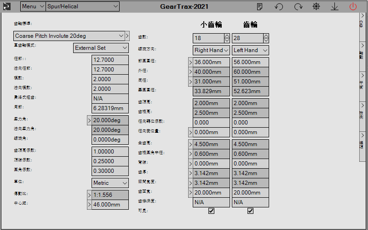The image size is (368, 230).
Task: Click the arrow beside the pinion 齒厚 3.142mm field
Action: (190, 173)
